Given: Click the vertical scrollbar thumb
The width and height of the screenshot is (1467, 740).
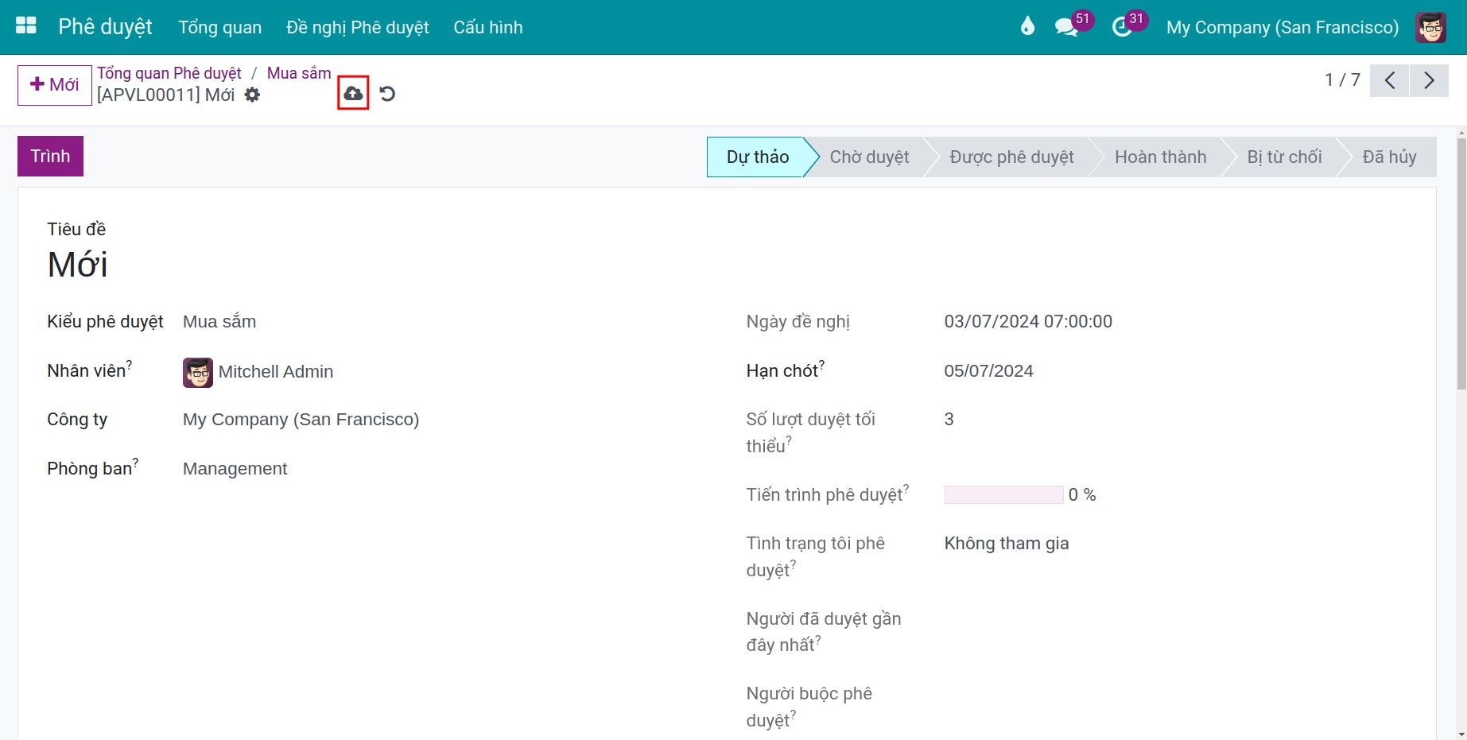Looking at the screenshot, I should tap(1461, 262).
